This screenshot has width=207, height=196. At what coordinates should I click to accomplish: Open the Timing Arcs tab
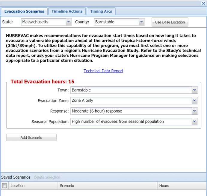coord(101,11)
